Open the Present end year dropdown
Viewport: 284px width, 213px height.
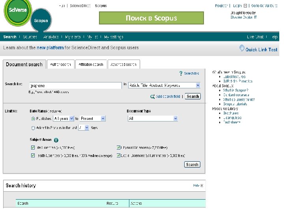(92, 119)
